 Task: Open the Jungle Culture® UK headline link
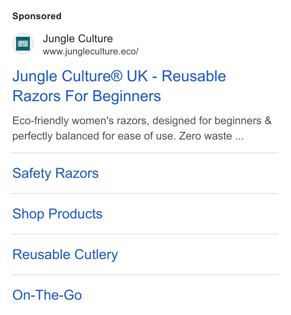119,86
